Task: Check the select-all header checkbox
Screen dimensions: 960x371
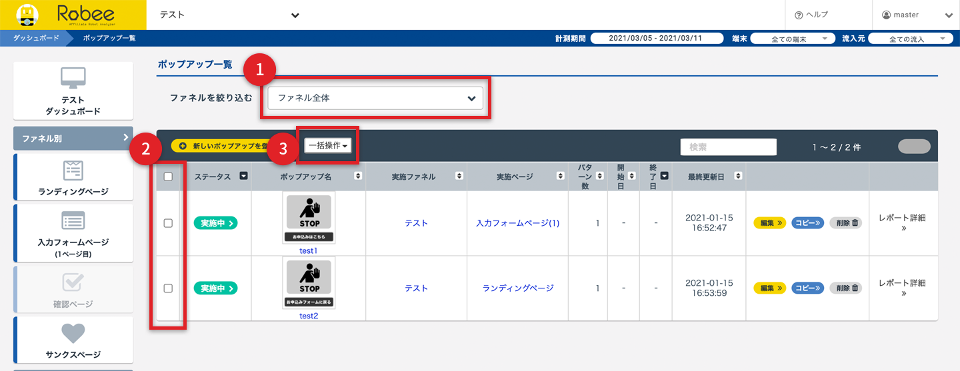Action: pos(168,177)
